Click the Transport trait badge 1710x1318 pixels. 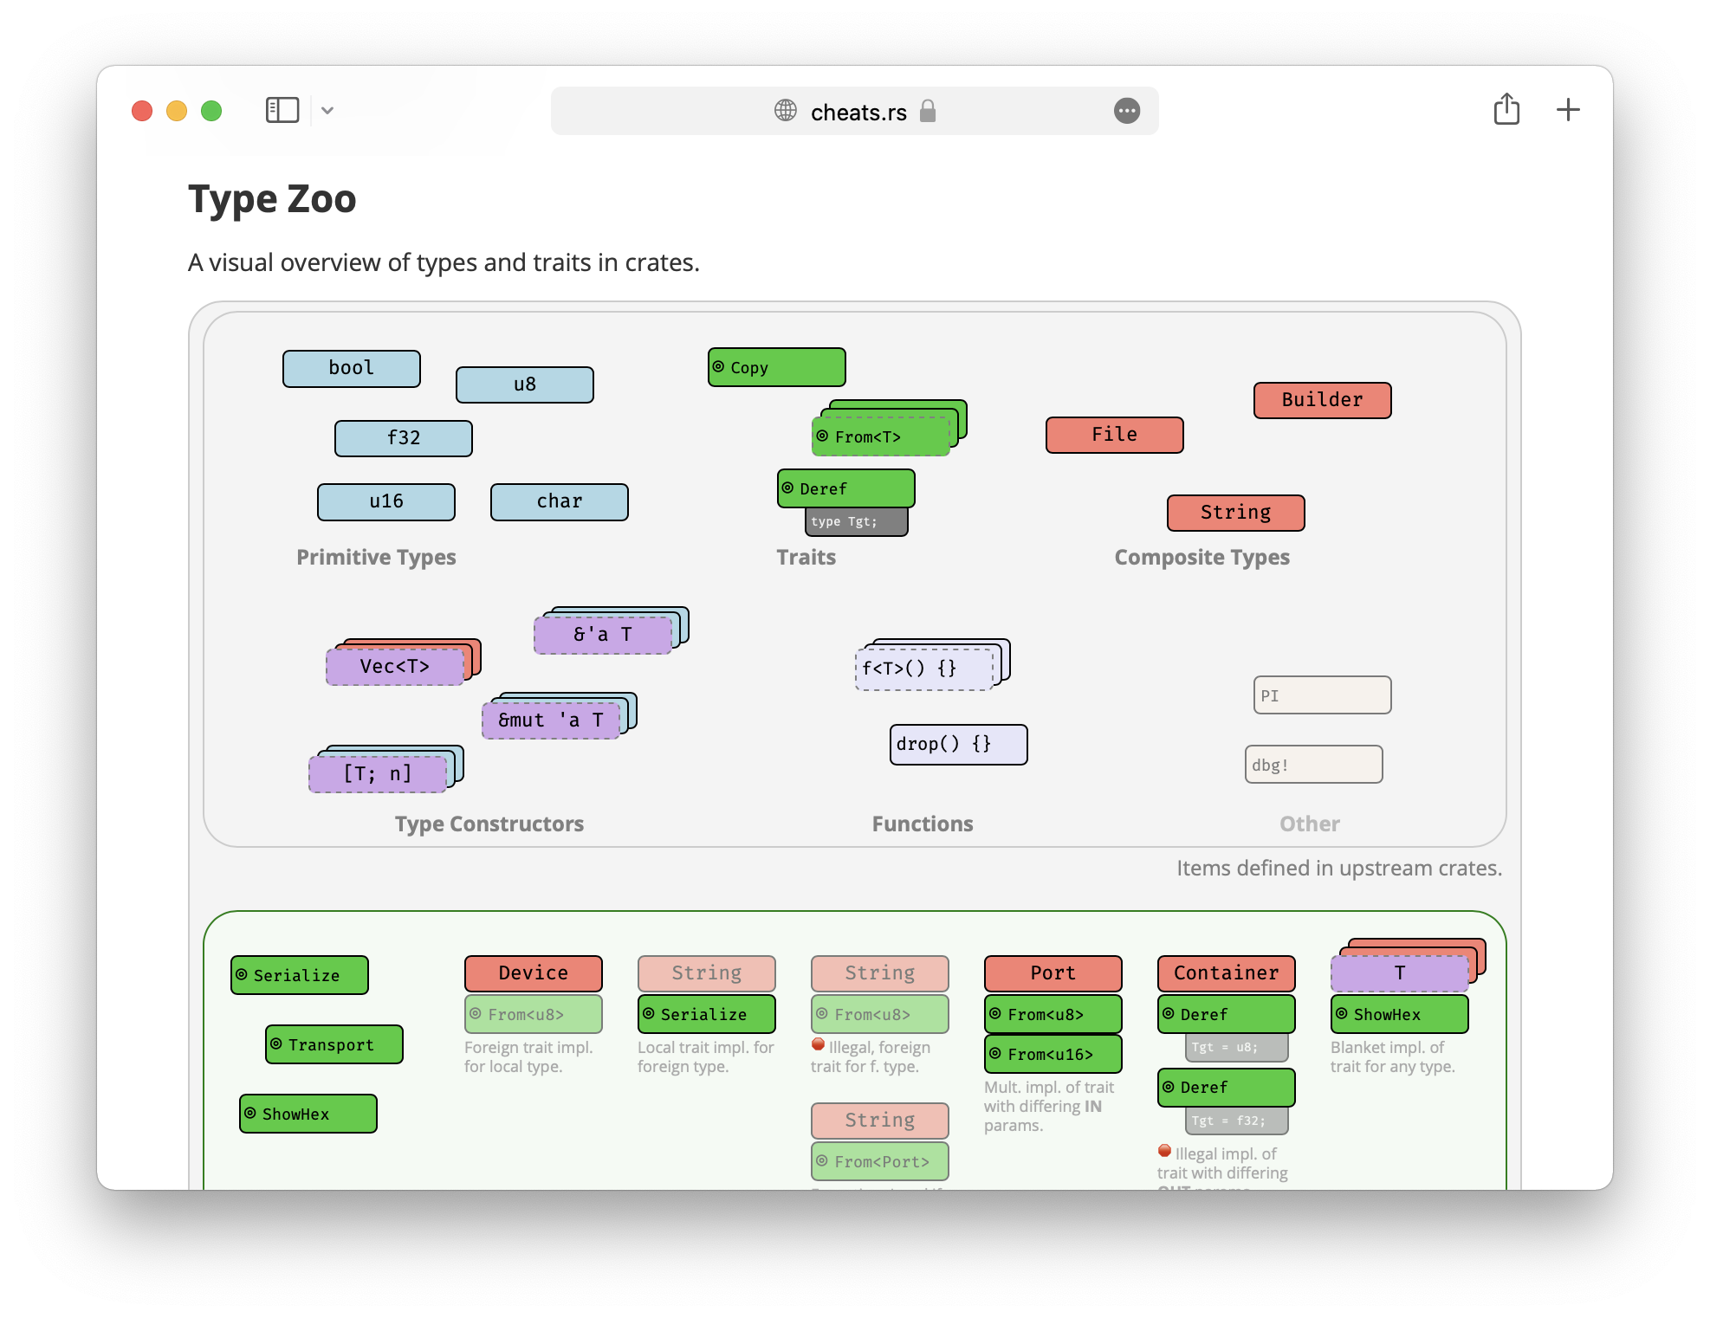tap(334, 1044)
